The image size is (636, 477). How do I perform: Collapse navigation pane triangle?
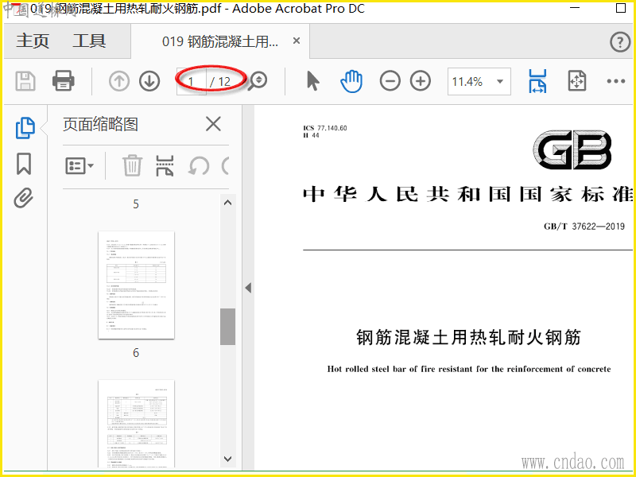point(248,288)
